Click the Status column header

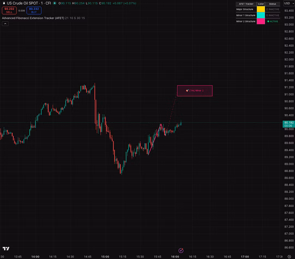point(272,4)
